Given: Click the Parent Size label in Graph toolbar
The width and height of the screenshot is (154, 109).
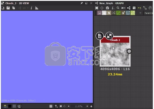Looking at the screenshot, I should 148,13.
